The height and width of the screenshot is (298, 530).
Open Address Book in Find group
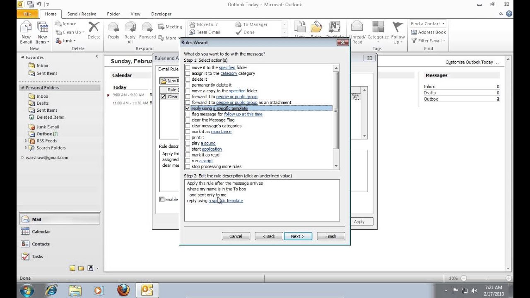pos(429,32)
